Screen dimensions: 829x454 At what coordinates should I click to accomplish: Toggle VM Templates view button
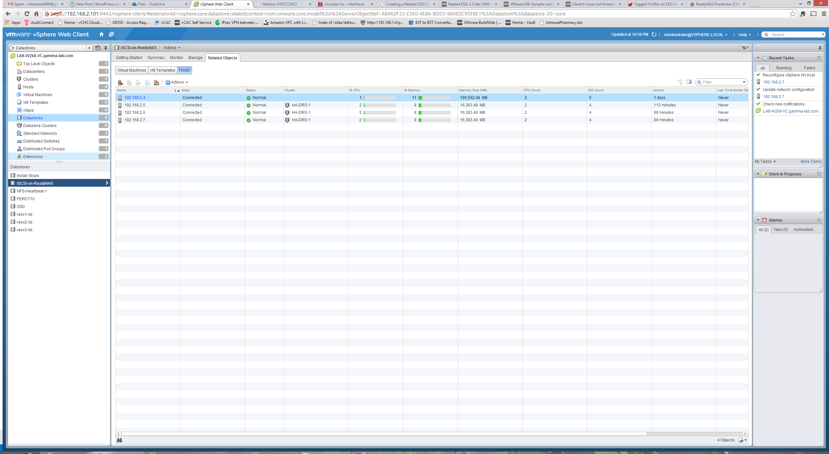coord(162,70)
